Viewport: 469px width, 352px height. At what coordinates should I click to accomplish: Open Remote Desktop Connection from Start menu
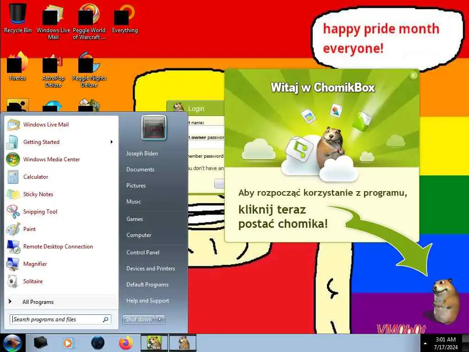(x=61, y=246)
